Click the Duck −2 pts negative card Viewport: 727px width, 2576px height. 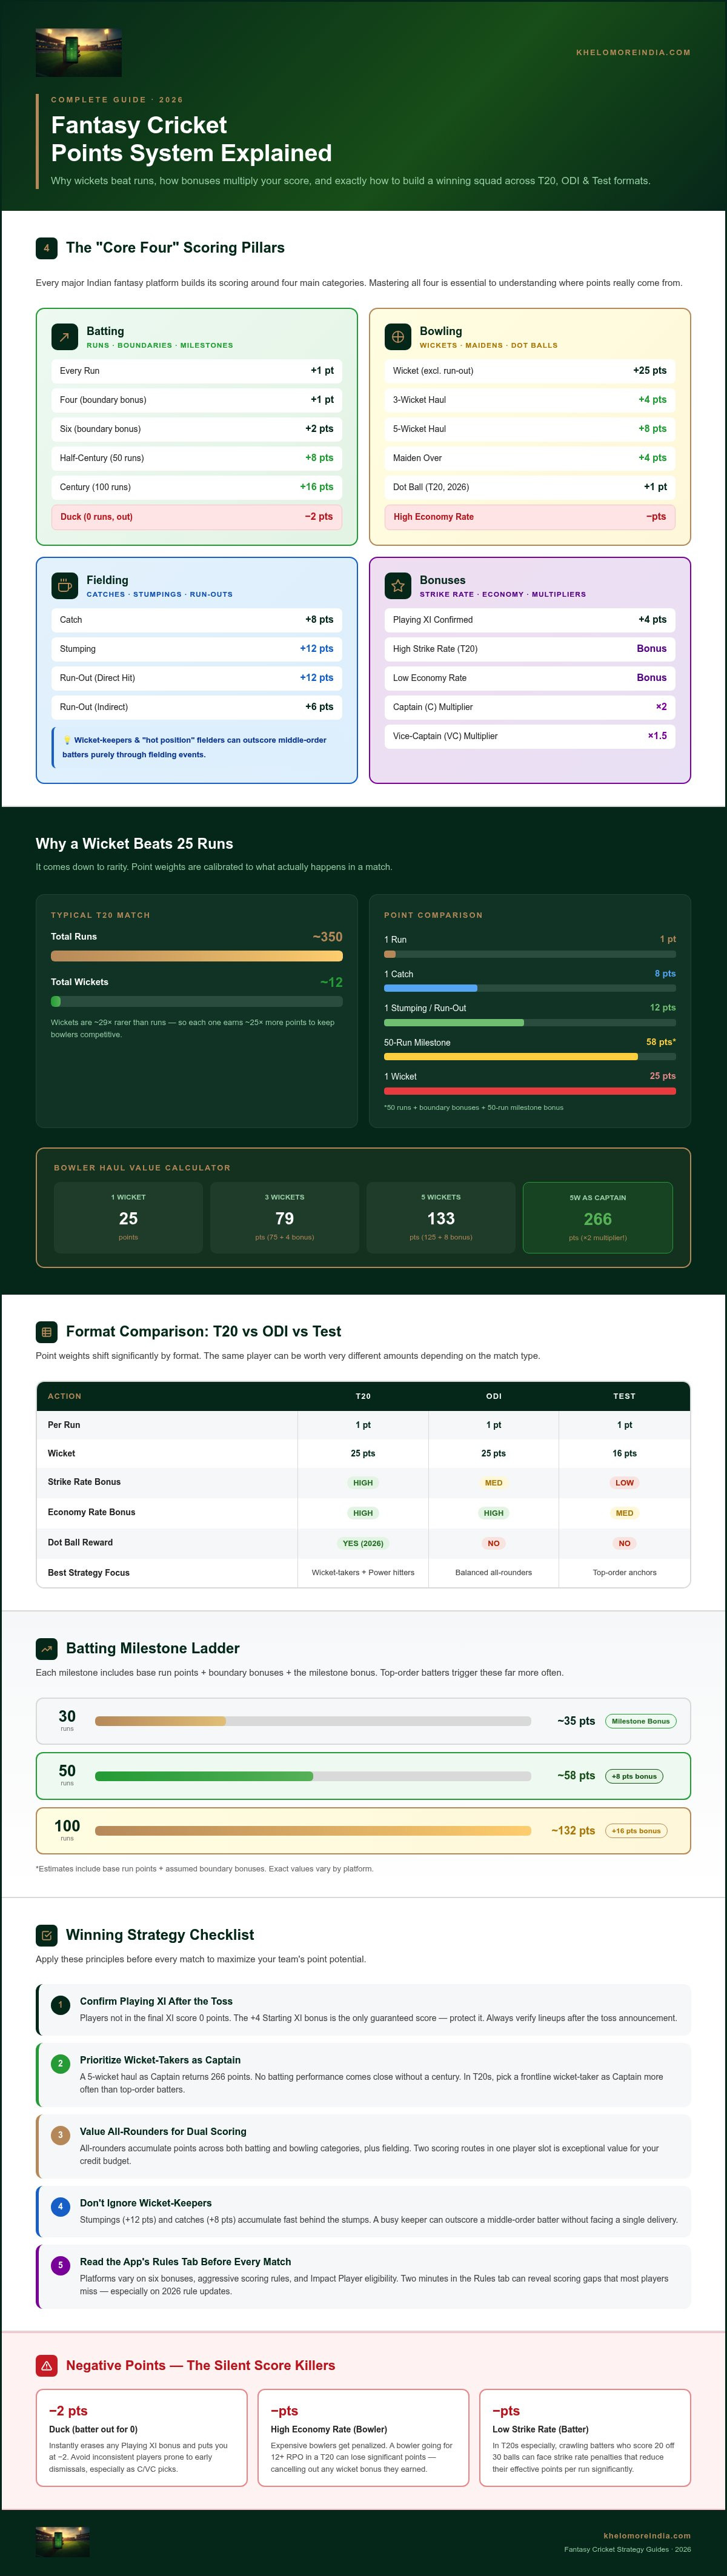coord(142,2438)
